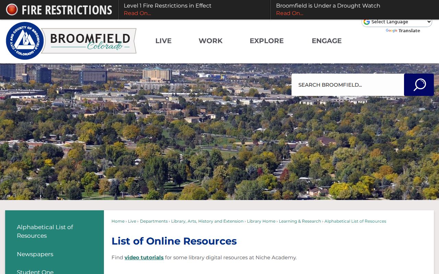Open the LIVE navigation menu
439x274 pixels.
(x=163, y=41)
